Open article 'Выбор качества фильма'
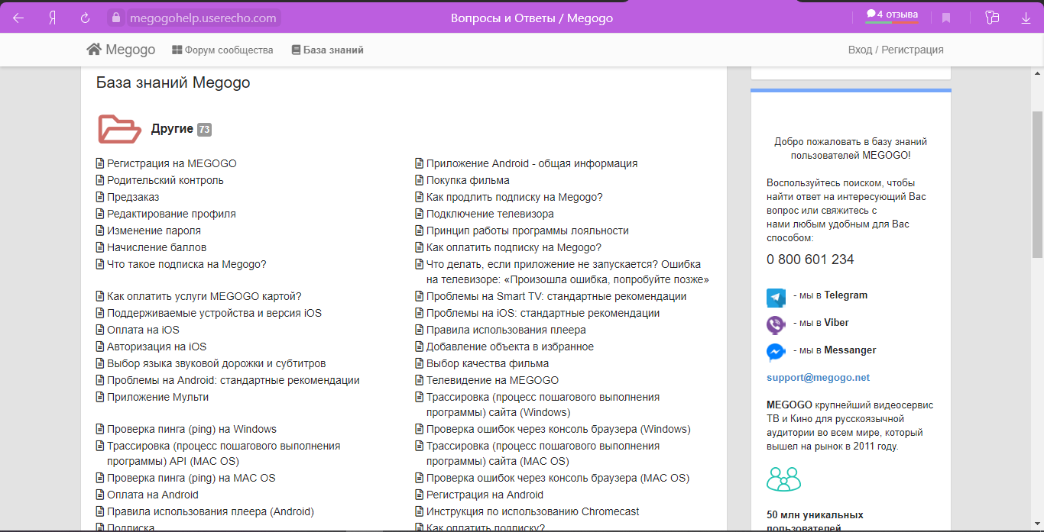The width and height of the screenshot is (1044, 532). (488, 363)
